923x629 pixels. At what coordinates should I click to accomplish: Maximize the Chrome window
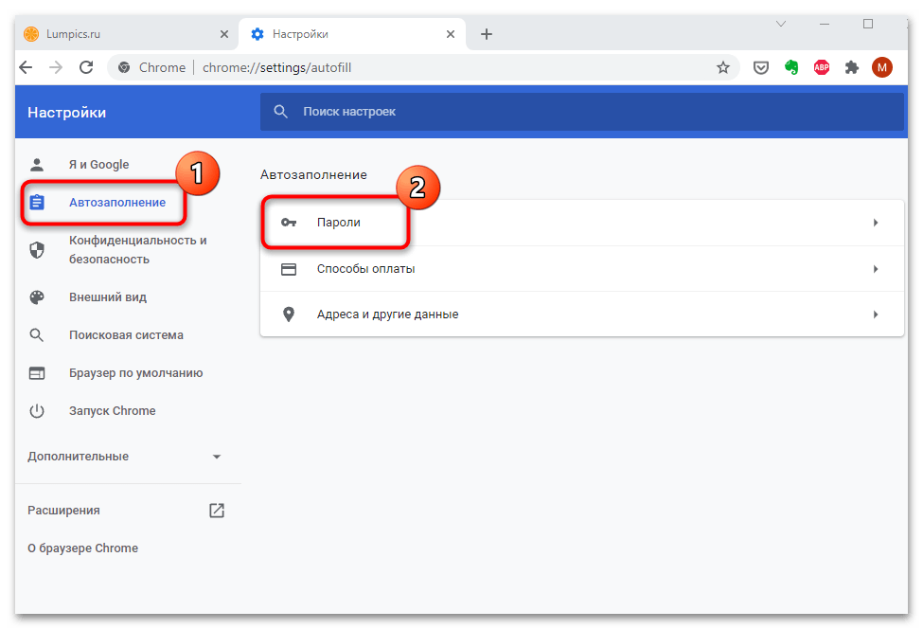pos(868,24)
